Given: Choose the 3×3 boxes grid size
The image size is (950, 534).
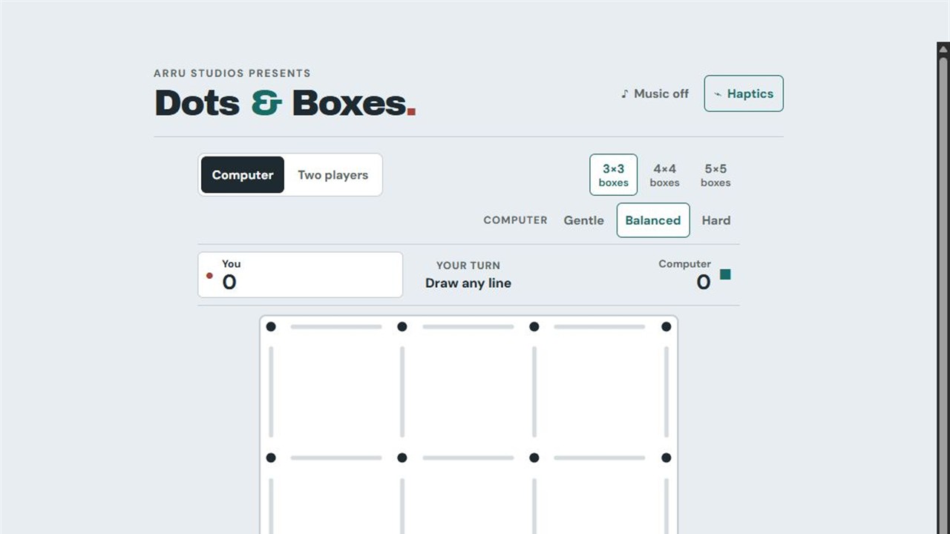Looking at the screenshot, I should coord(614,175).
